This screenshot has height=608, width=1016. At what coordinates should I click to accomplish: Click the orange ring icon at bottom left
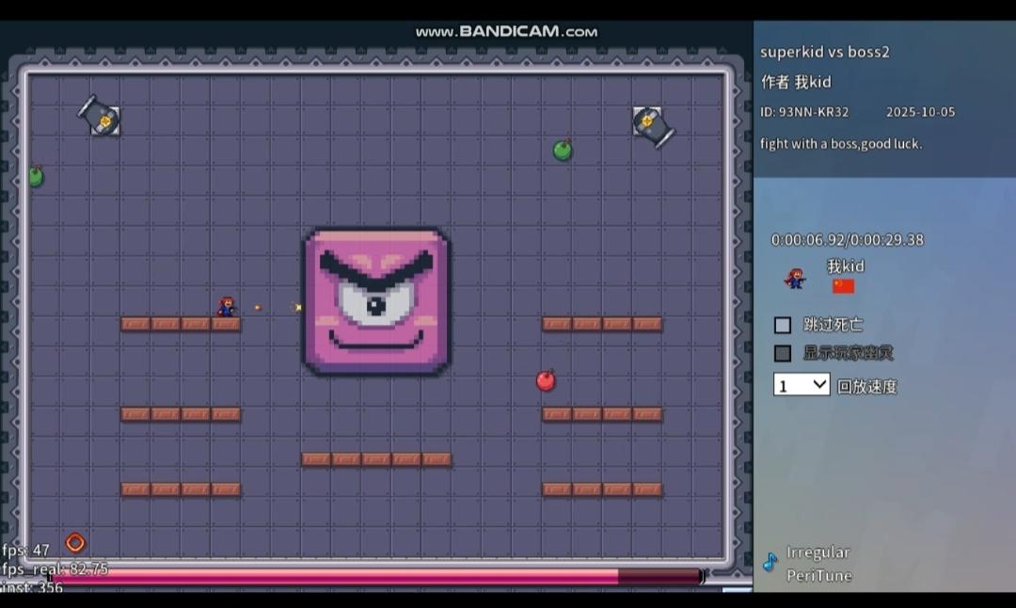pyautogui.click(x=75, y=542)
